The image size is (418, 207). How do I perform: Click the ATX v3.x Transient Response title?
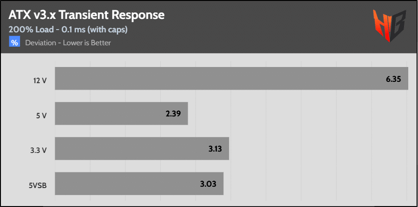[86, 15]
